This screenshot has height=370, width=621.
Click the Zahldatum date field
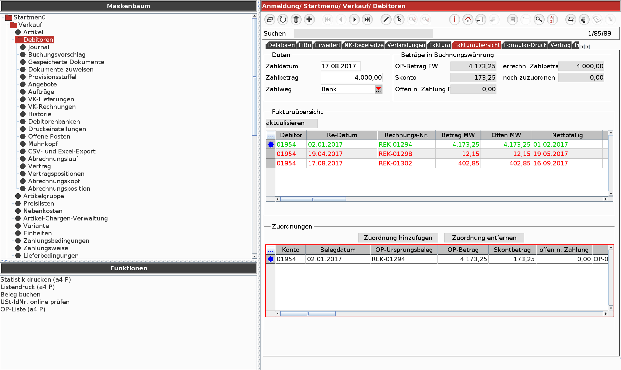point(341,66)
